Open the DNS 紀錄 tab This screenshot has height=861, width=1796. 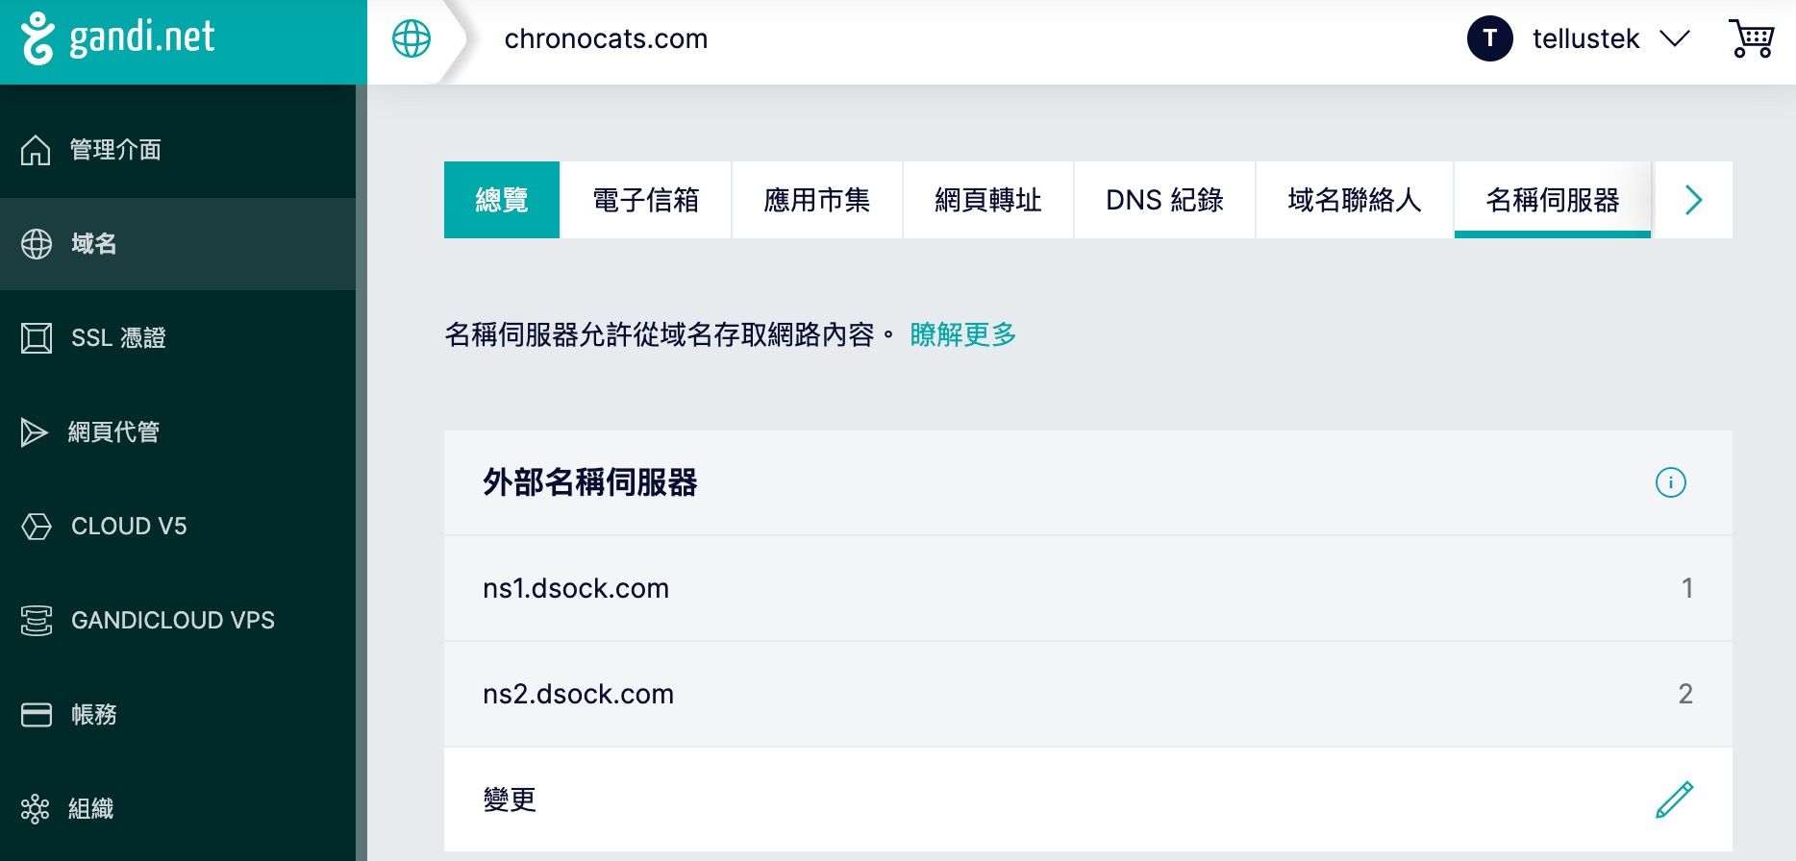(x=1164, y=200)
